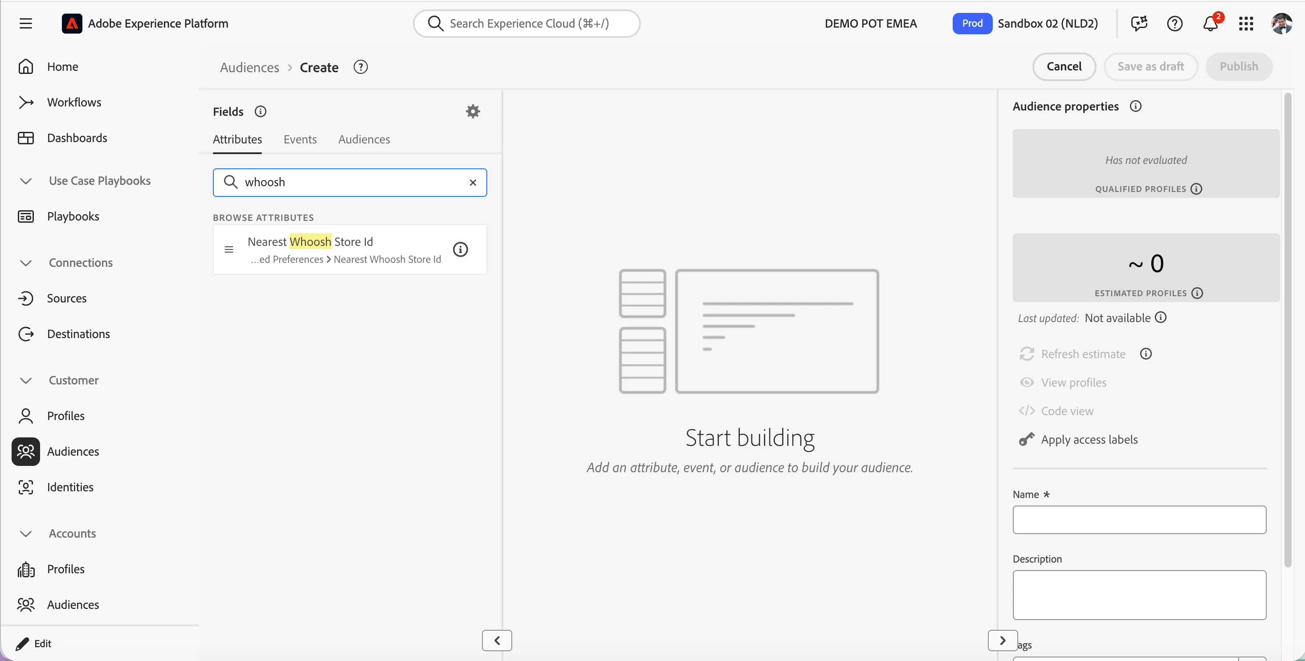The width and height of the screenshot is (1305, 661).
Task: Open the hamburger navigation menu
Action: [x=25, y=23]
